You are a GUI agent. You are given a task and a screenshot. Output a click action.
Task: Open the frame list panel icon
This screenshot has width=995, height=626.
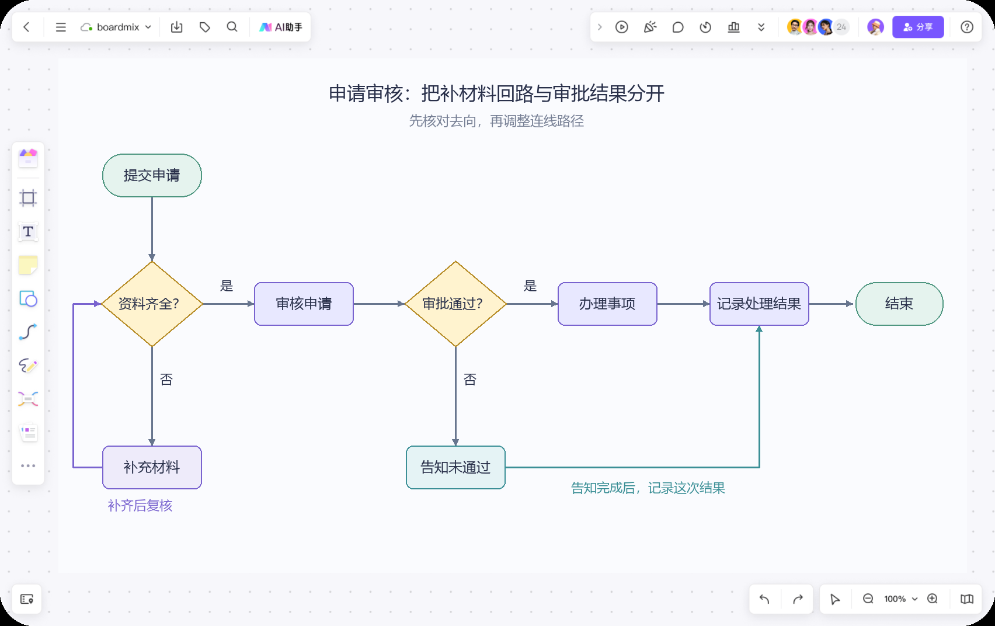pos(27,599)
